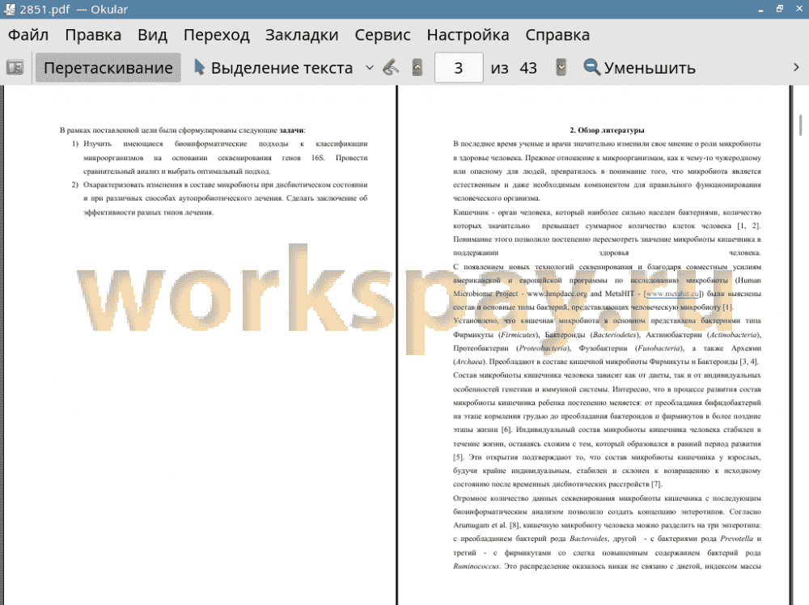This screenshot has width=809, height=605.
Task: Click the Okular app icon in the title bar
Action: (9, 9)
